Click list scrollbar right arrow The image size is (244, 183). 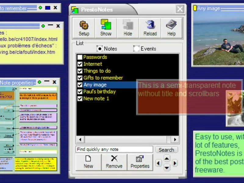[x=175, y=140]
